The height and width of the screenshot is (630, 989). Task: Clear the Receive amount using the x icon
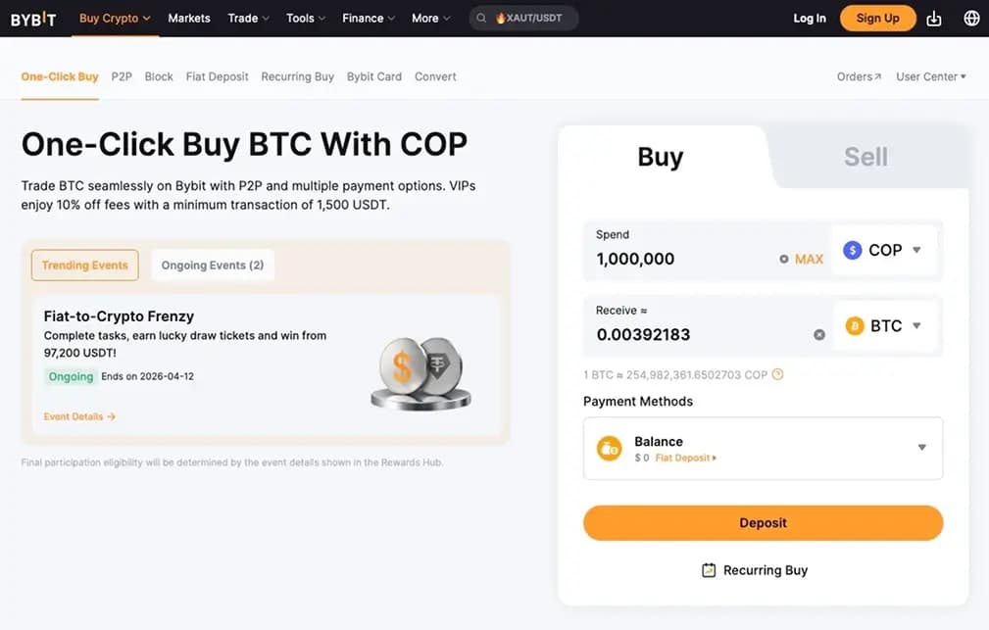[x=819, y=334]
